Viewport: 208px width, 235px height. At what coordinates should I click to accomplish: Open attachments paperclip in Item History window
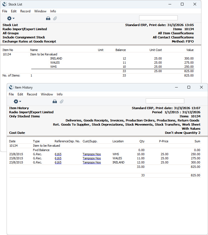click(62, 102)
